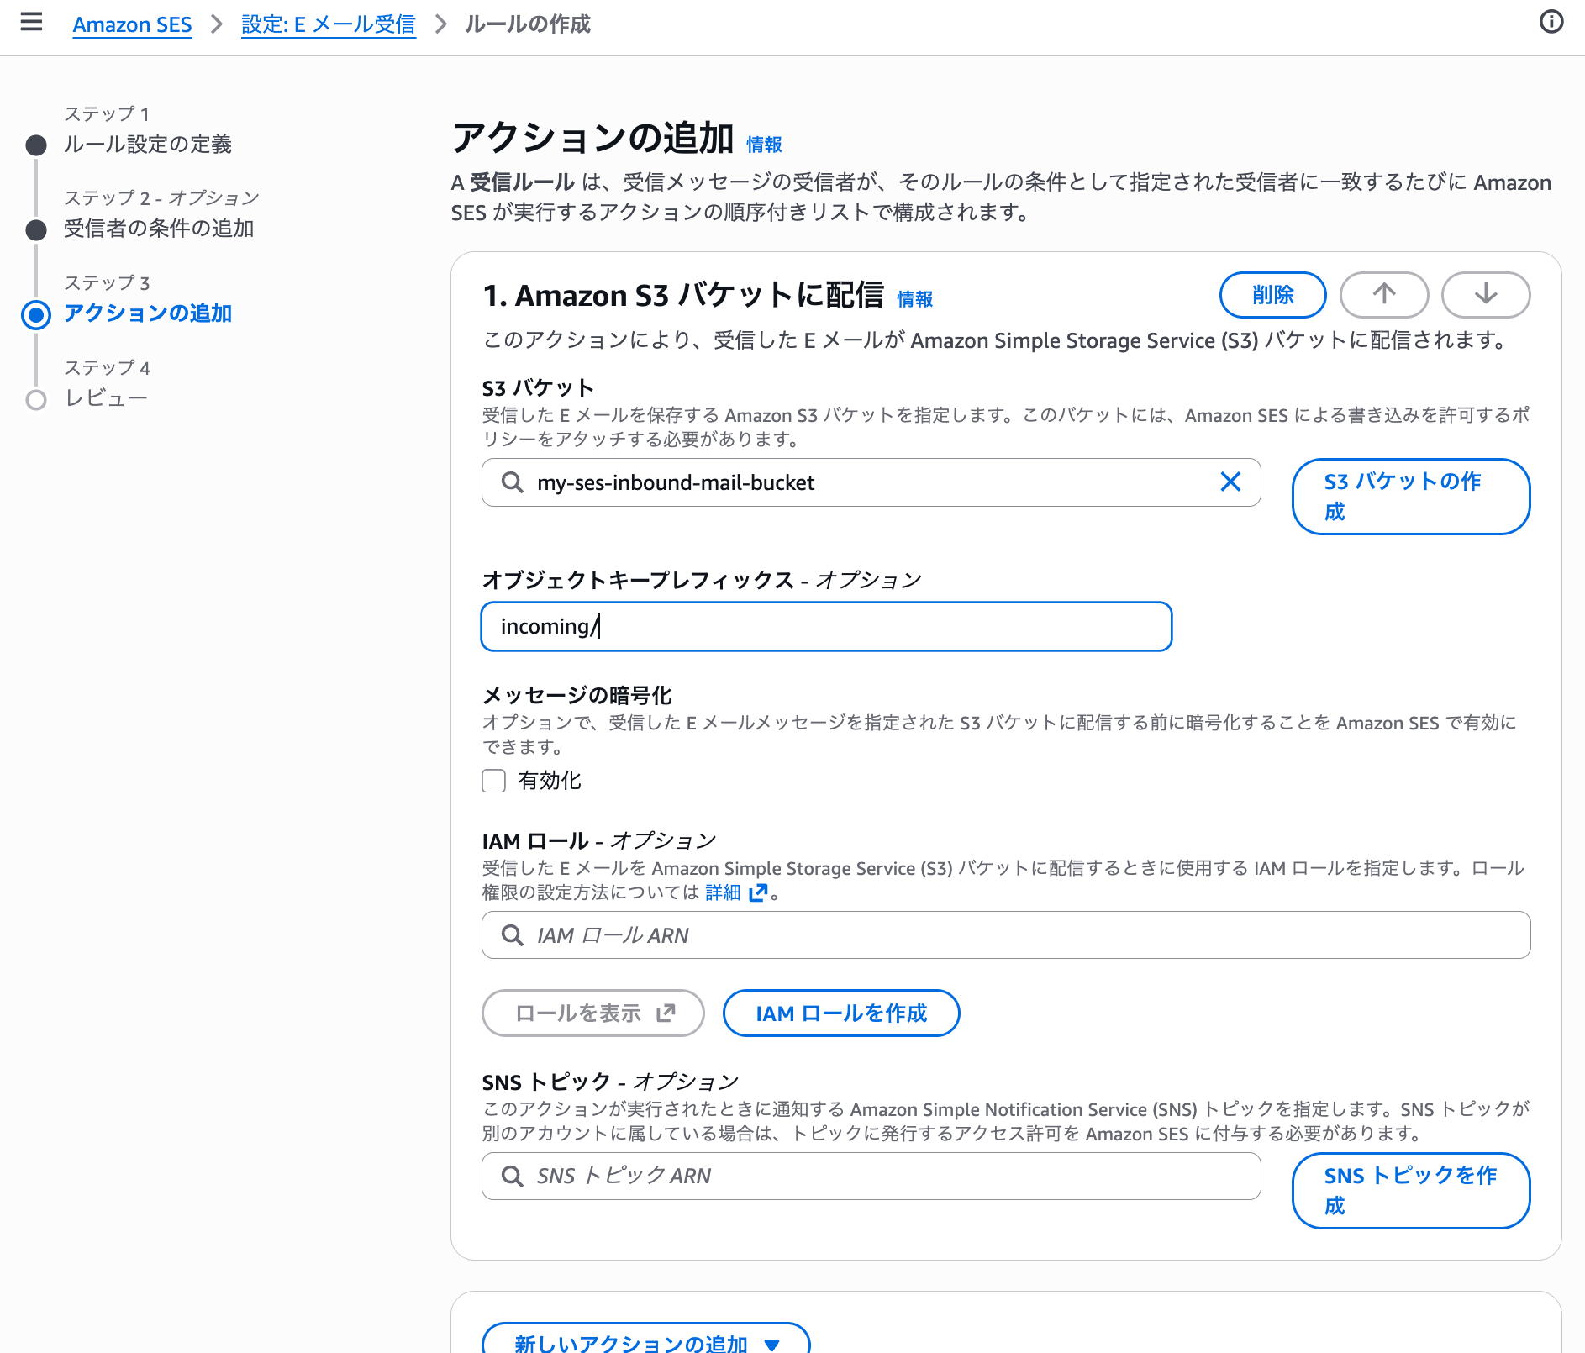
Task: Click the ロールを表示 button
Action: (592, 1013)
